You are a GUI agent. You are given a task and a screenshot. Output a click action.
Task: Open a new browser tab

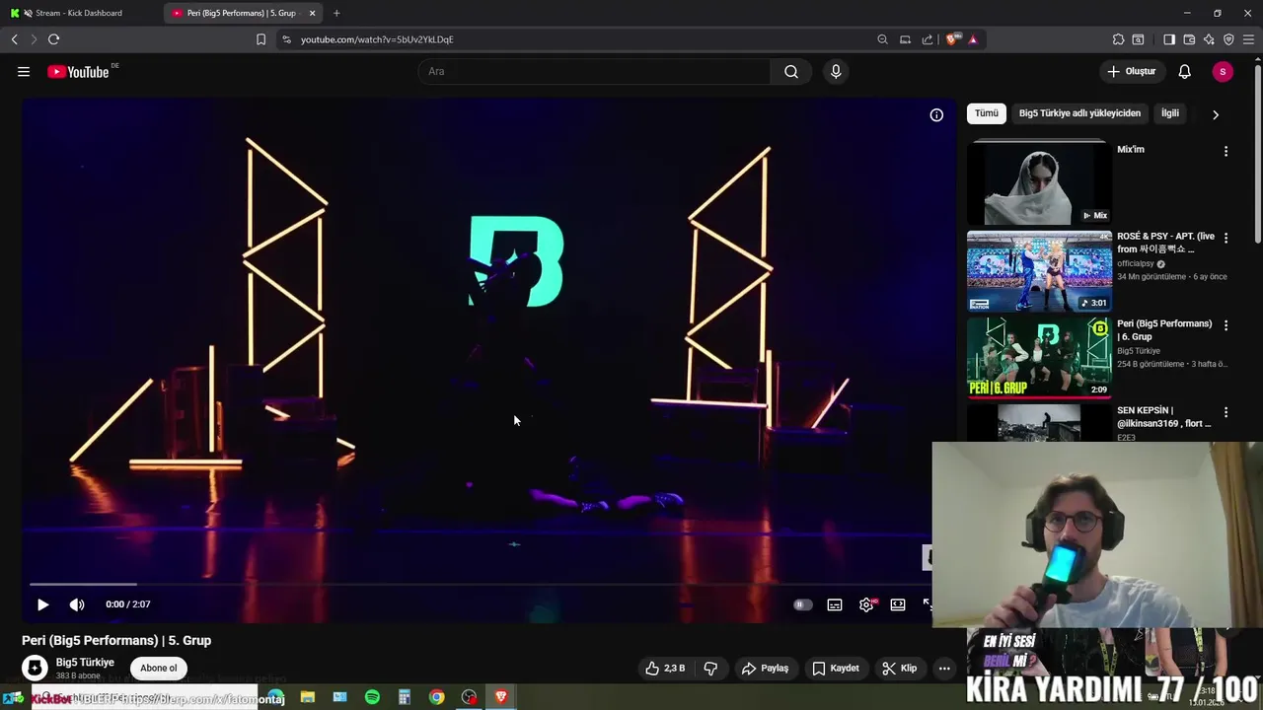click(x=336, y=13)
